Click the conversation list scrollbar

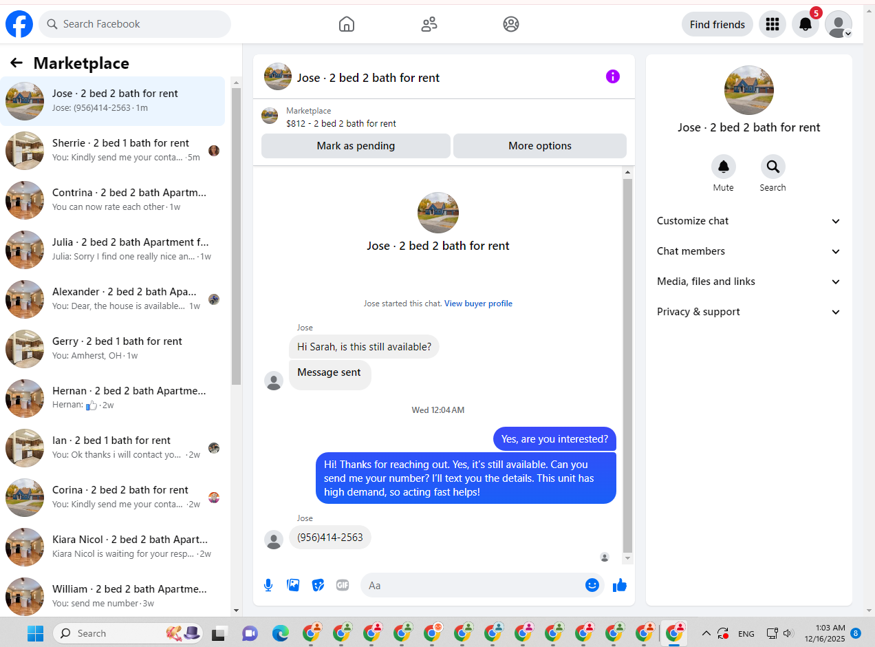coord(236,235)
